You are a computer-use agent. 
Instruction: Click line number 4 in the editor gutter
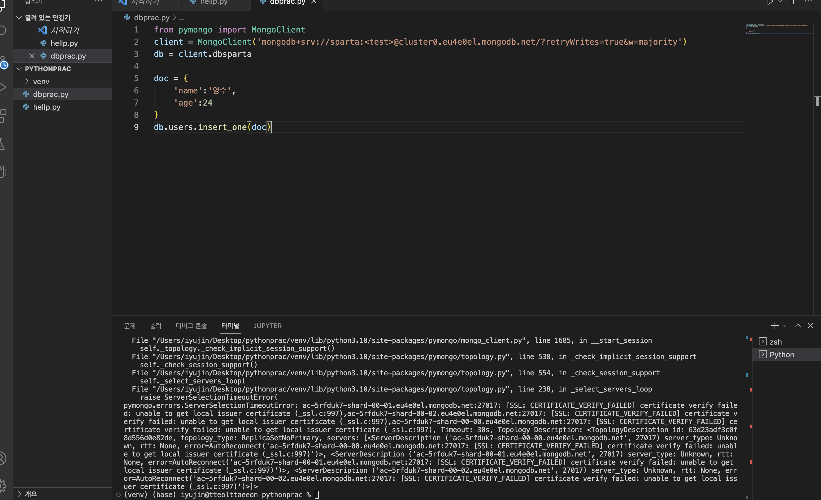(x=136, y=66)
